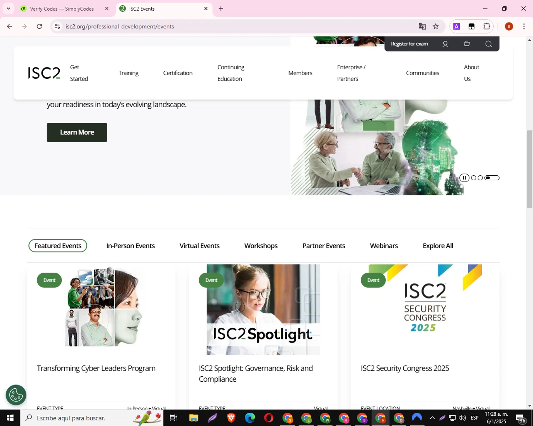Expand the Continuing Education menu
The image size is (533, 426).
tap(231, 73)
